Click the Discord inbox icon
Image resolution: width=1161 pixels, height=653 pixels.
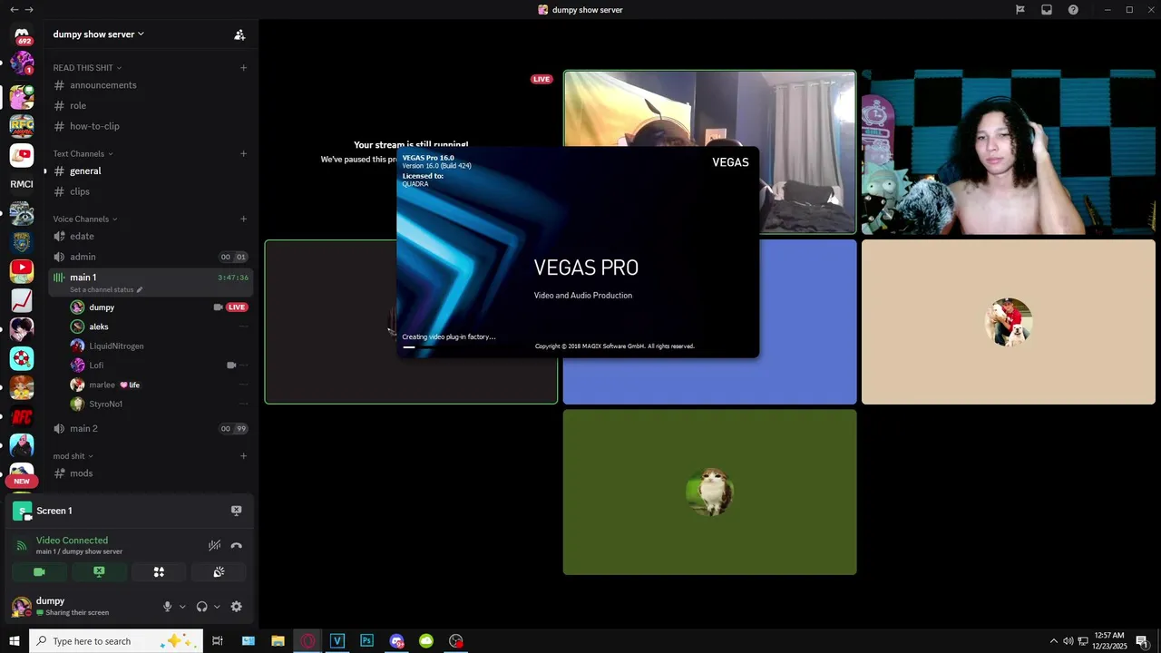pyautogui.click(x=1047, y=10)
